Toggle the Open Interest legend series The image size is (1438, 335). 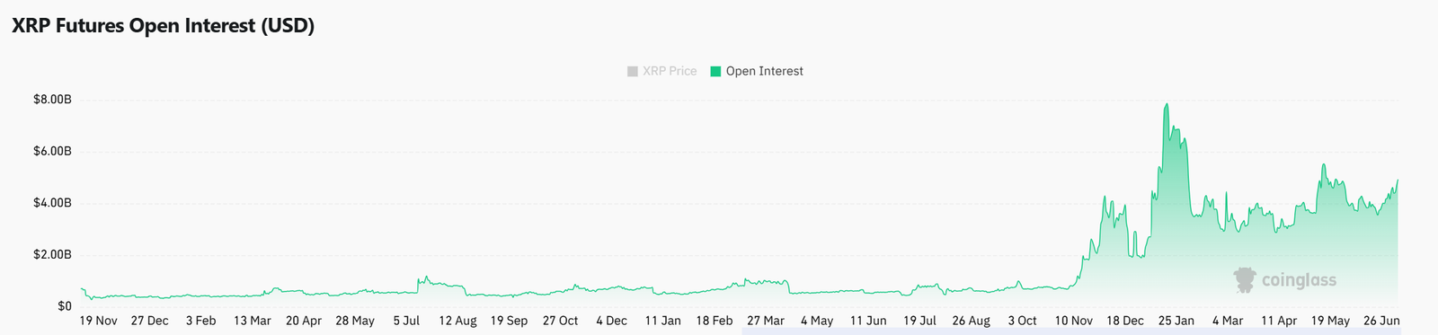tap(757, 71)
